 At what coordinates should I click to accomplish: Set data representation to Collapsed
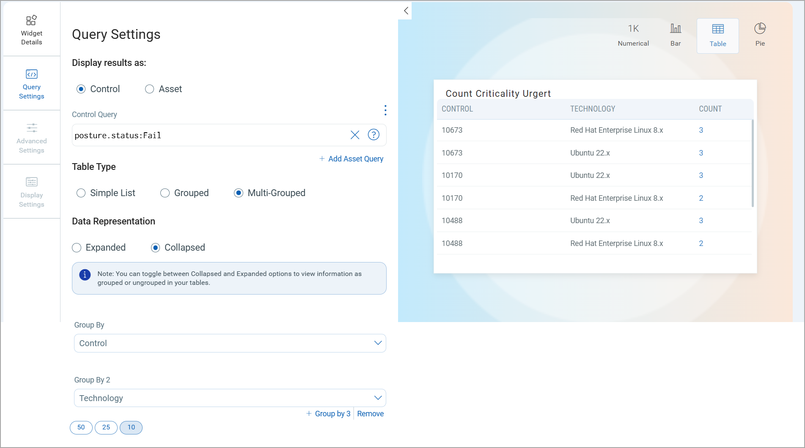coord(178,248)
